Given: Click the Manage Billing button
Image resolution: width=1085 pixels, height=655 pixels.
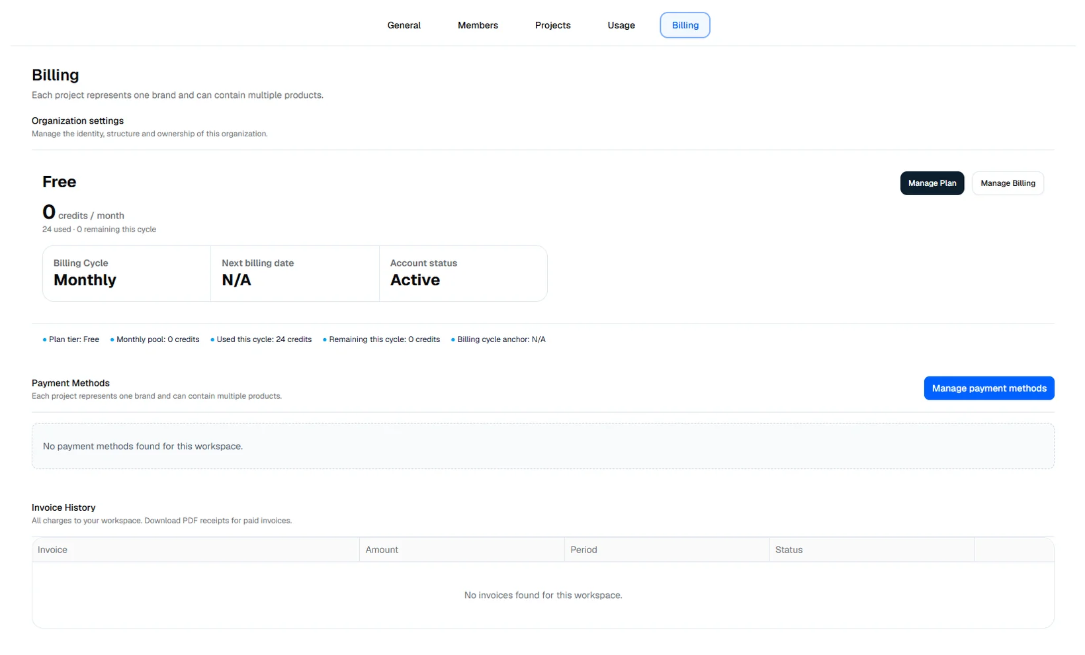Looking at the screenshot, I should (x=1008, y=183).
